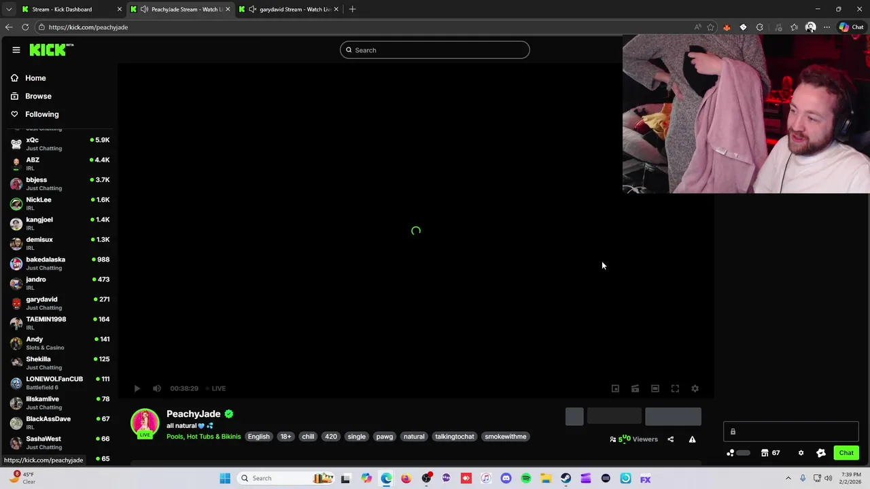Open ABZ channel in sidebar

click(60, 164)
